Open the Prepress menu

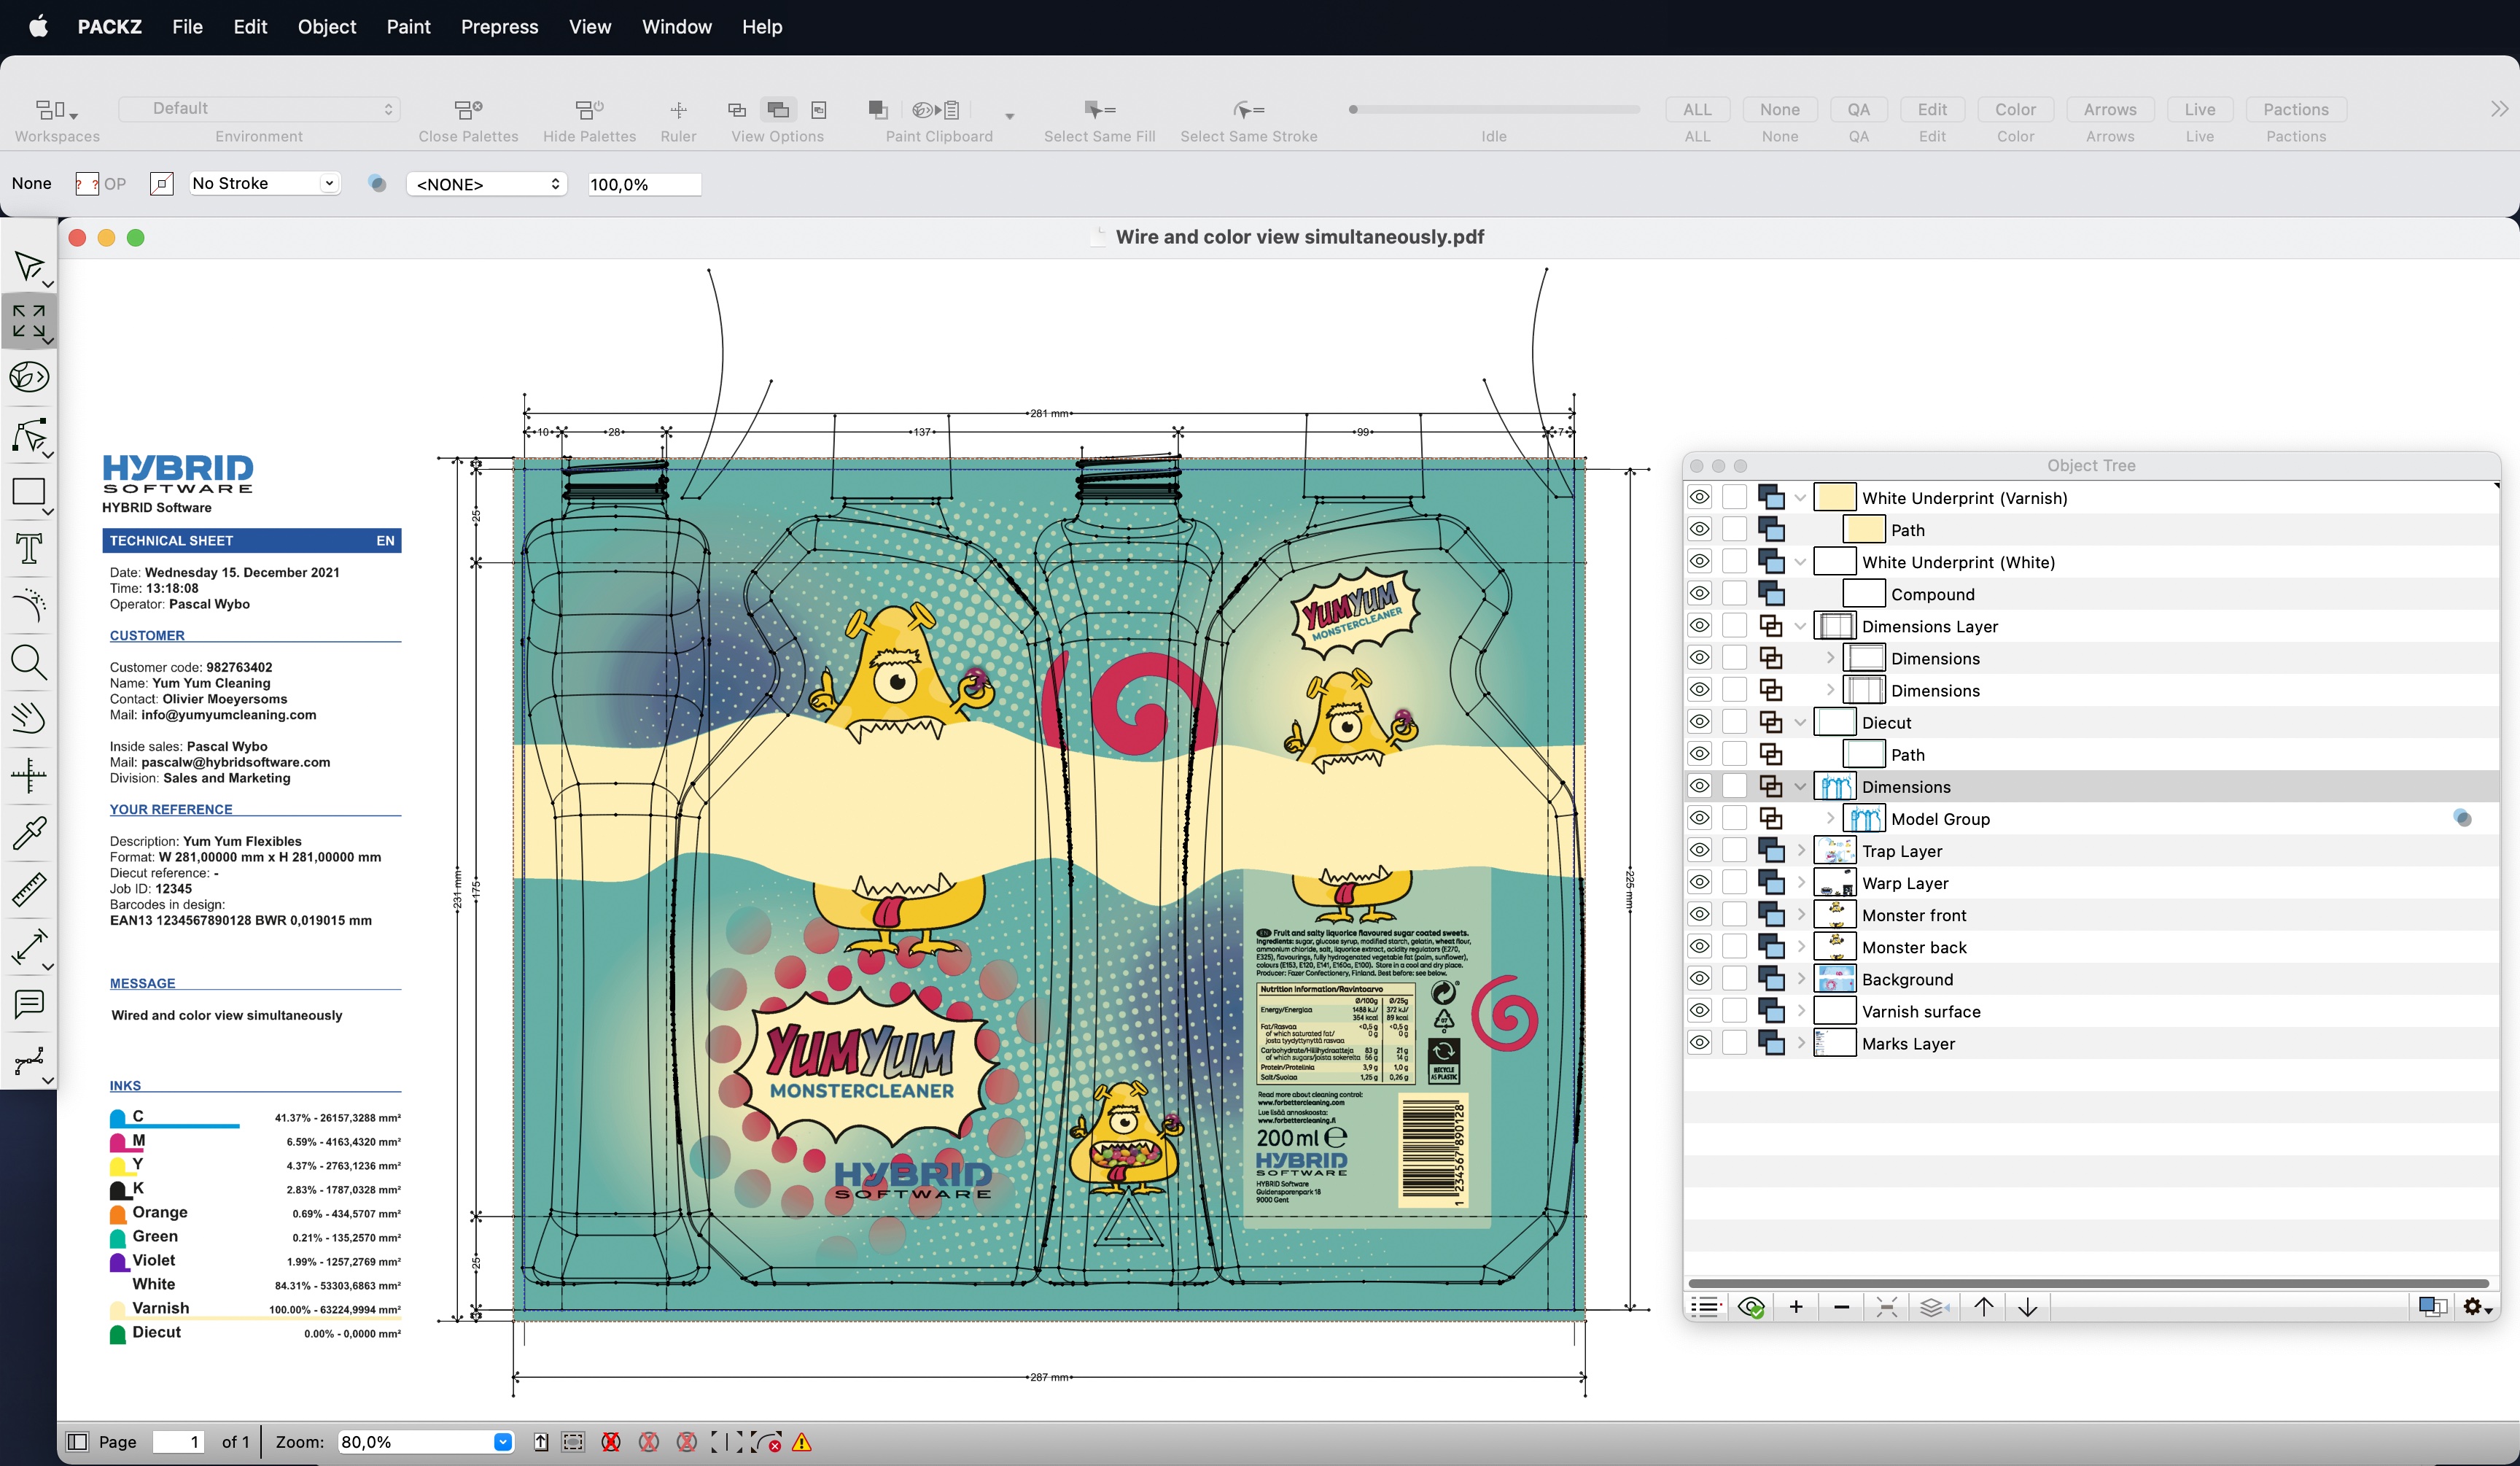point(499,27)
